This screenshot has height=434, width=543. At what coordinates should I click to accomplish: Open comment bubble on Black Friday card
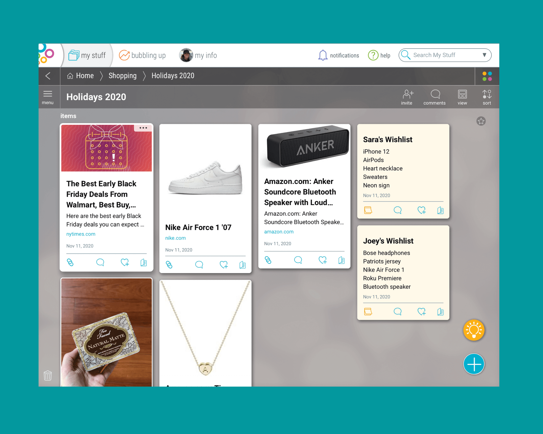click(x=100, y=262)
